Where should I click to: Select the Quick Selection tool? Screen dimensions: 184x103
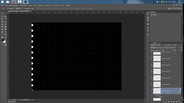(5, 17)
